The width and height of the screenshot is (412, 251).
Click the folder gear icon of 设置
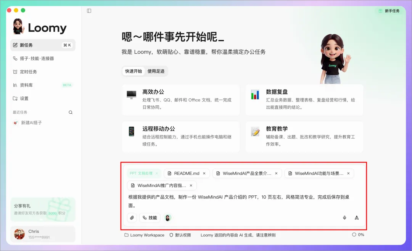[x=15, y=98]
